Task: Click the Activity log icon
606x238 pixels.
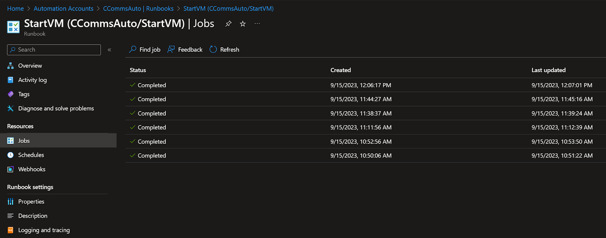Action: (x=11, y=80)
